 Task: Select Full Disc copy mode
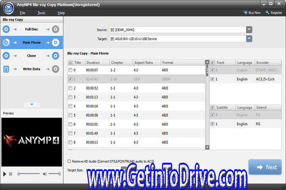[x=32, y=29]
